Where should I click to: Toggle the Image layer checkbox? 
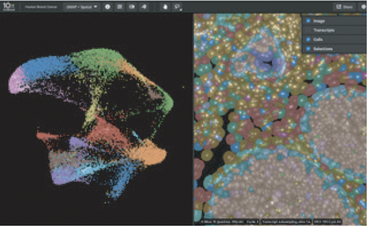[308, 21]
